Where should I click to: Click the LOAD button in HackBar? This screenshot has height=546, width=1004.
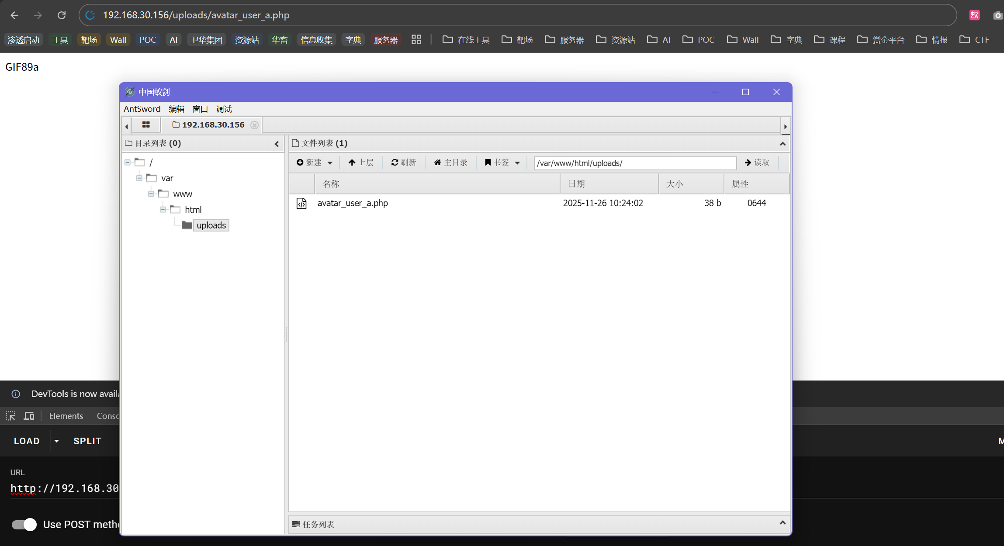point(27,441)
